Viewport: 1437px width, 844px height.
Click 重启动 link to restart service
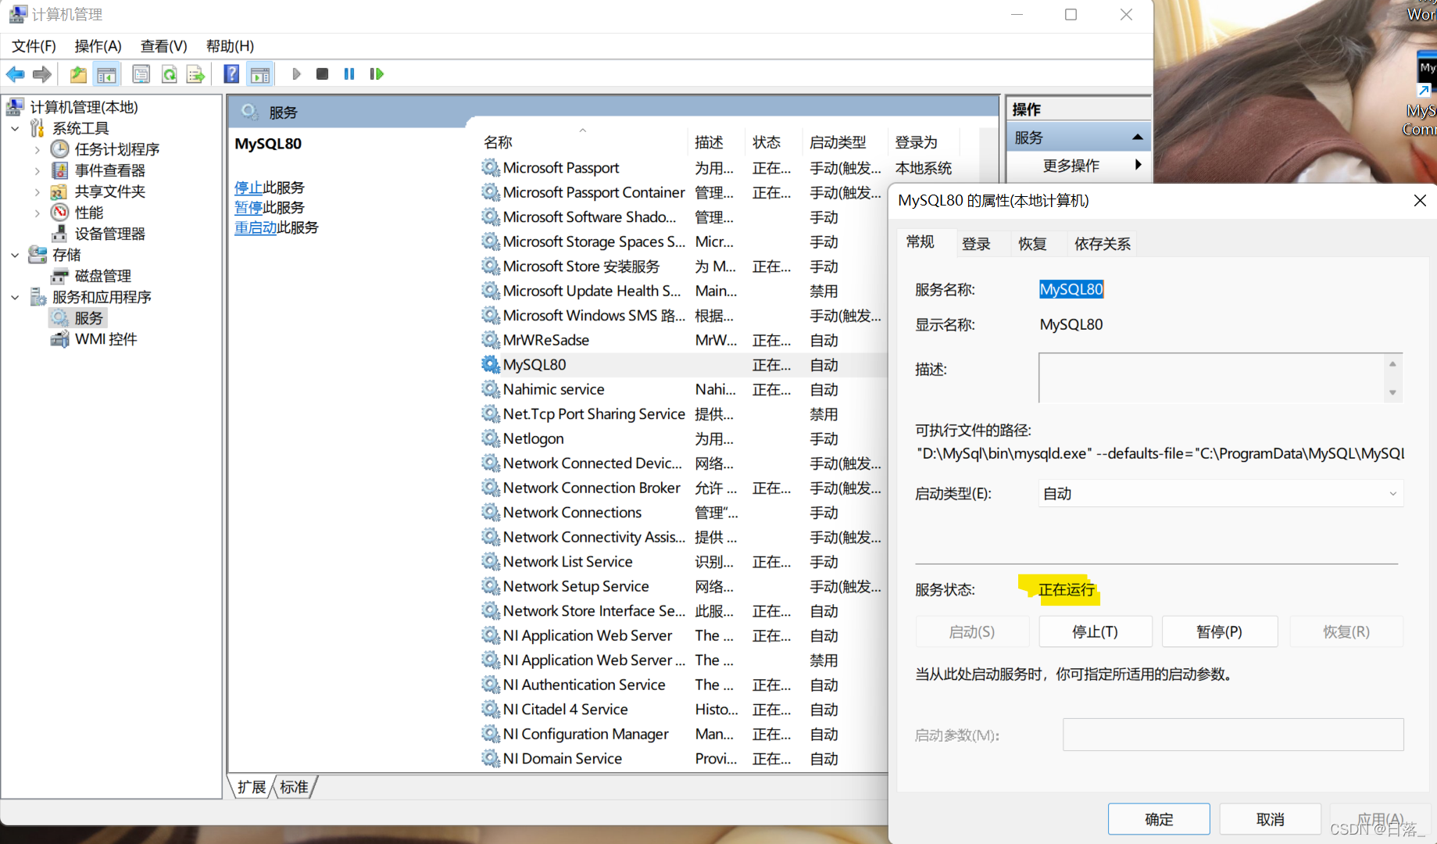(x=256, y=227)
